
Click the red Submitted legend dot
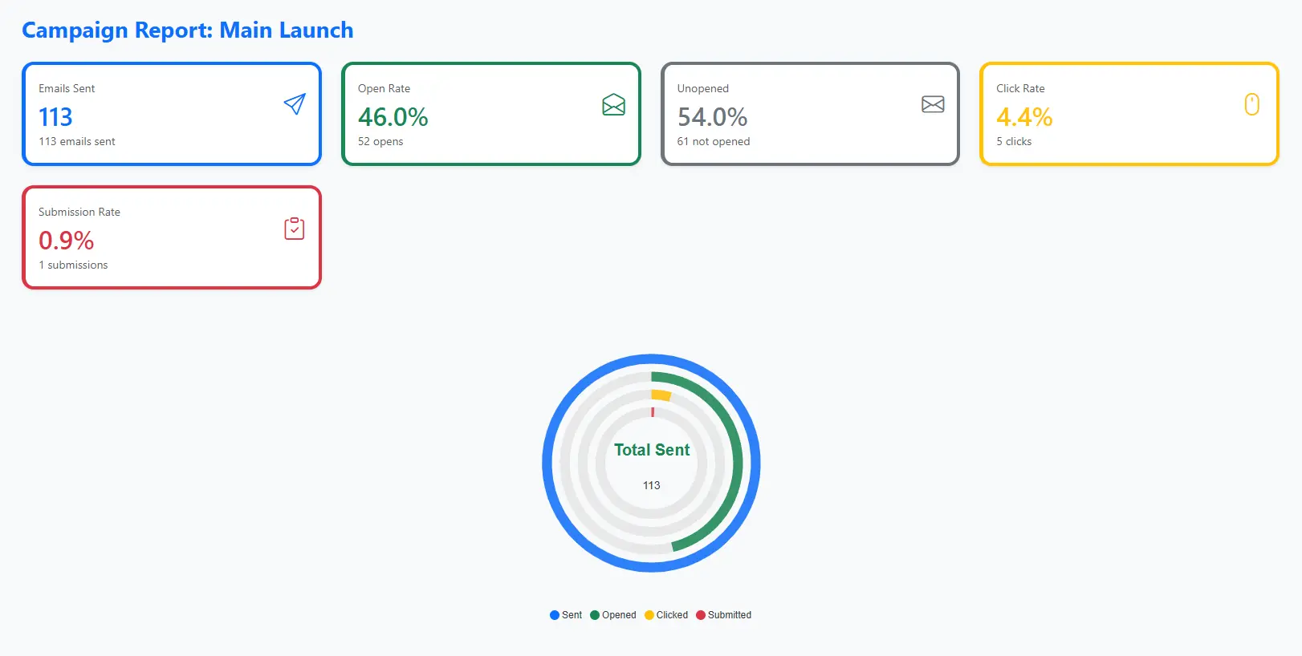pyautogui.click(x=701, y=614)
